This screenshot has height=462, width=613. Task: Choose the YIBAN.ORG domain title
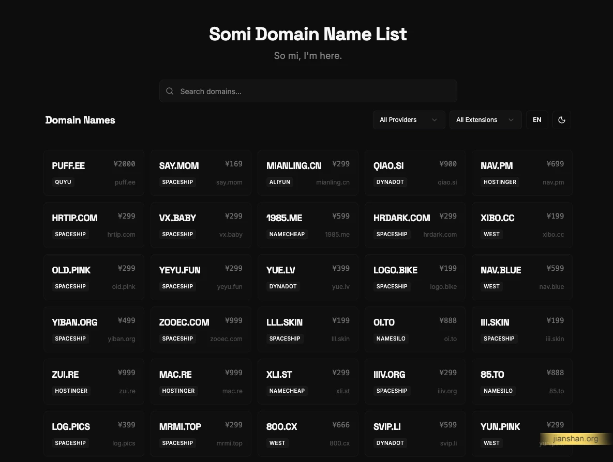pyautogui.click(x=74, y=322)
